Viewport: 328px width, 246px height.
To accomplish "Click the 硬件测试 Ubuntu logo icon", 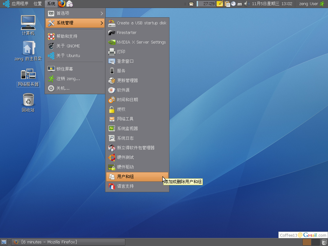I will click(x=112, y=157).
